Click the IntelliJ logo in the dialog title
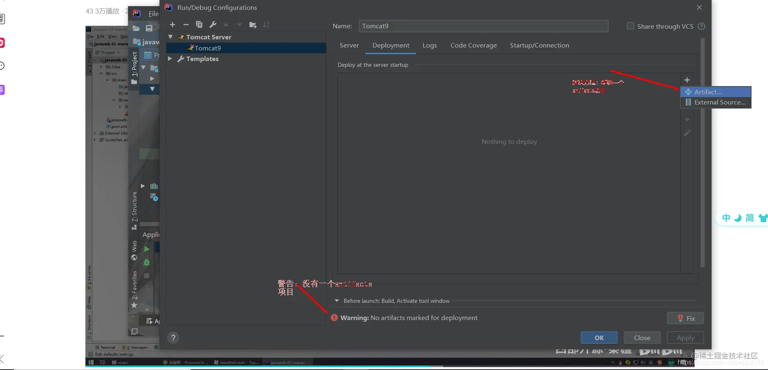 coord(168,7)
